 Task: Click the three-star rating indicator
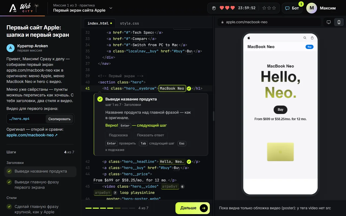pyautogui.click(x=269, y=8)
